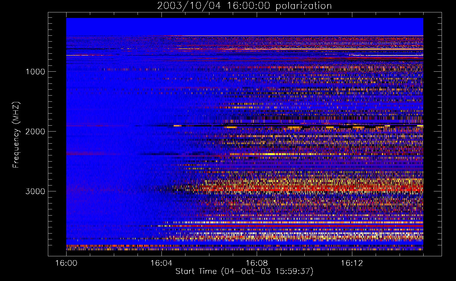Viewport: 456px width, 281px height.
Task: Click the 1000 frequency tick label
Action: [x=35, y=72]
